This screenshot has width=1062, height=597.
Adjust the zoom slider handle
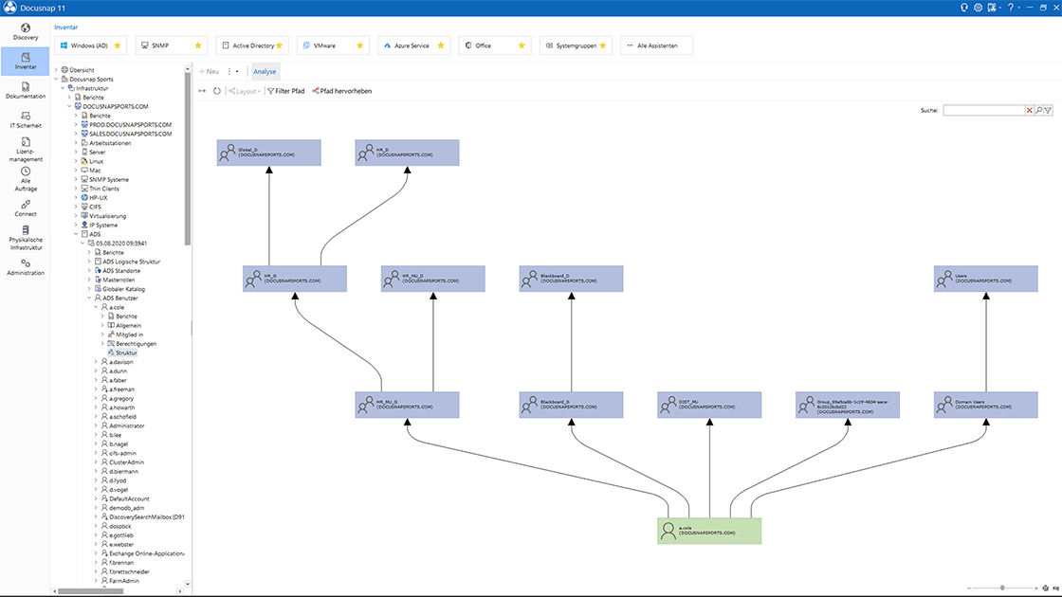tap(1002, 588)
